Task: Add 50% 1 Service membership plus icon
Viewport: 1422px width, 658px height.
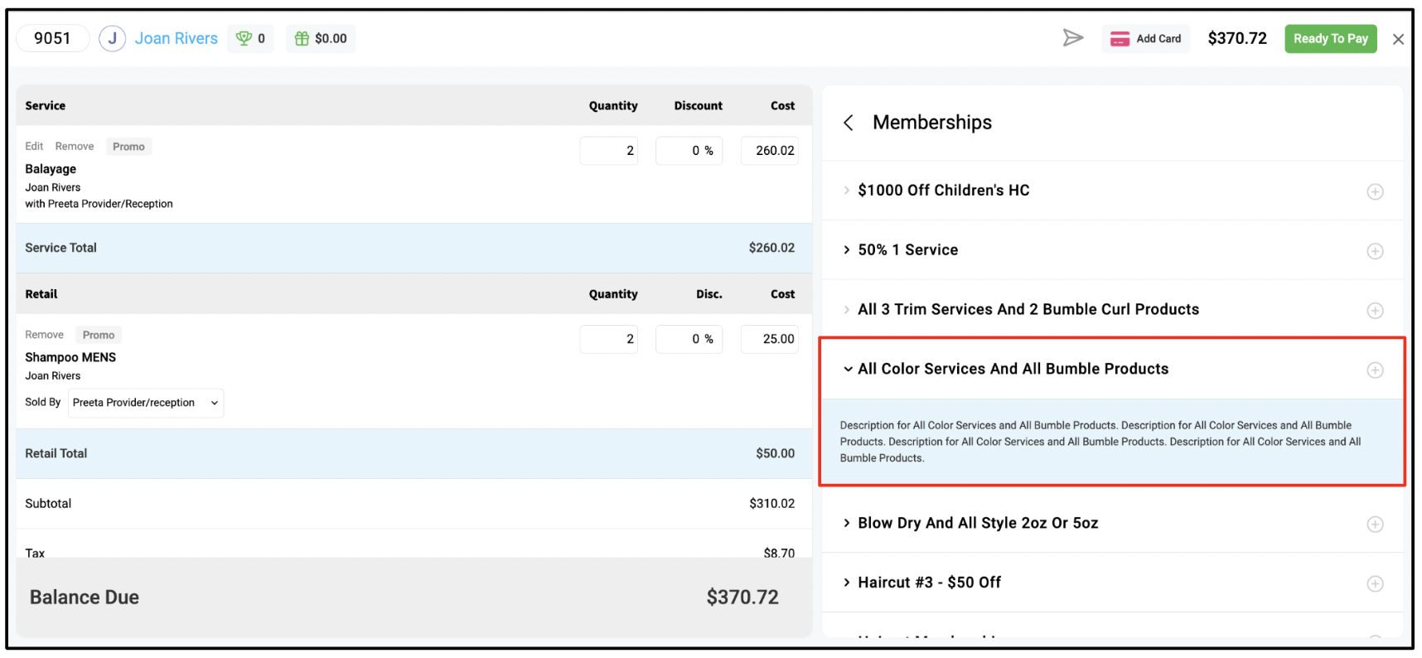Action: [1375, 251]
